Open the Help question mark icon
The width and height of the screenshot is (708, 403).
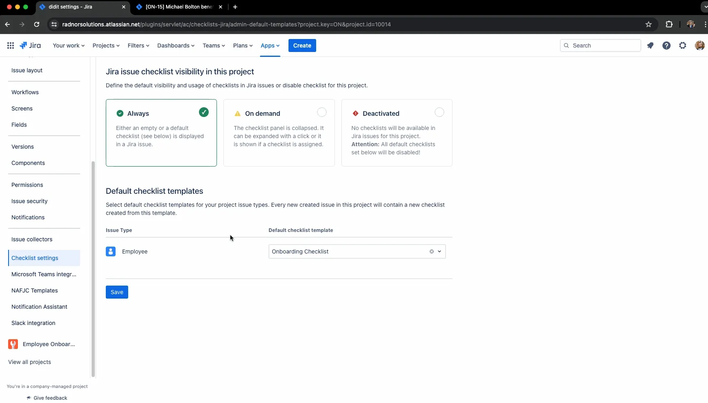[666, 45]
